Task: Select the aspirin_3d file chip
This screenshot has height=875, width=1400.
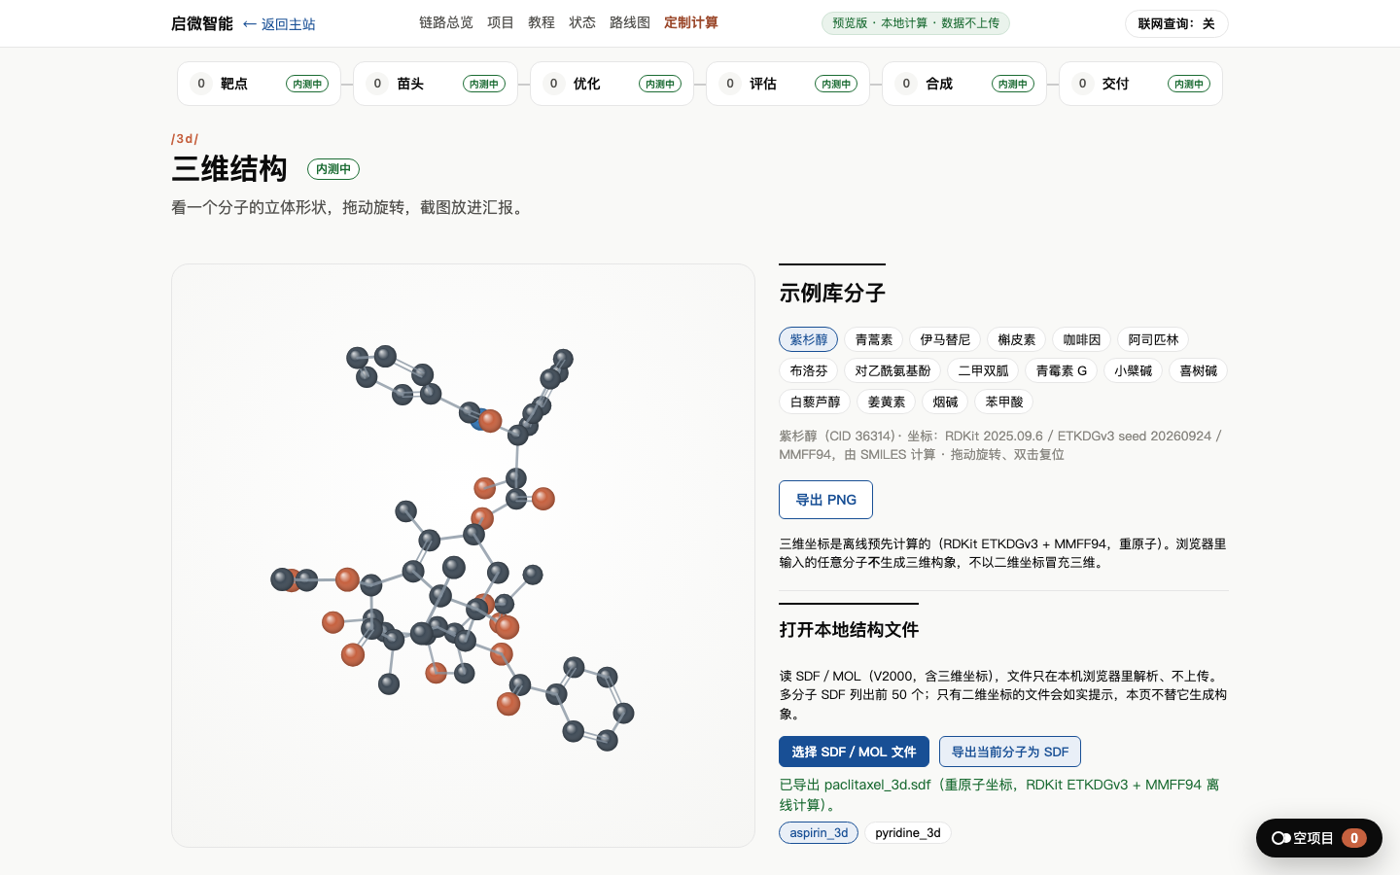Action: (819, 833)
